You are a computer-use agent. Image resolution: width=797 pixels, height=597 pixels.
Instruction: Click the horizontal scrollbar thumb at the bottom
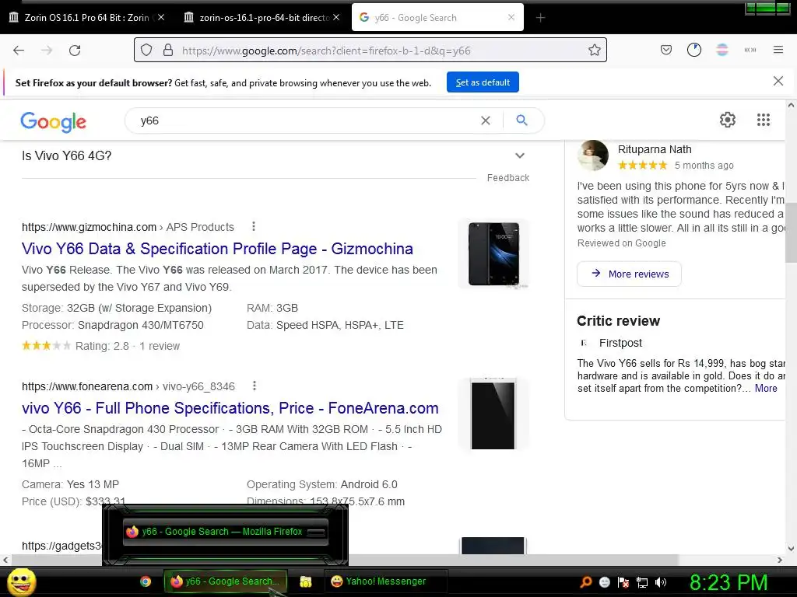point(343,560)
